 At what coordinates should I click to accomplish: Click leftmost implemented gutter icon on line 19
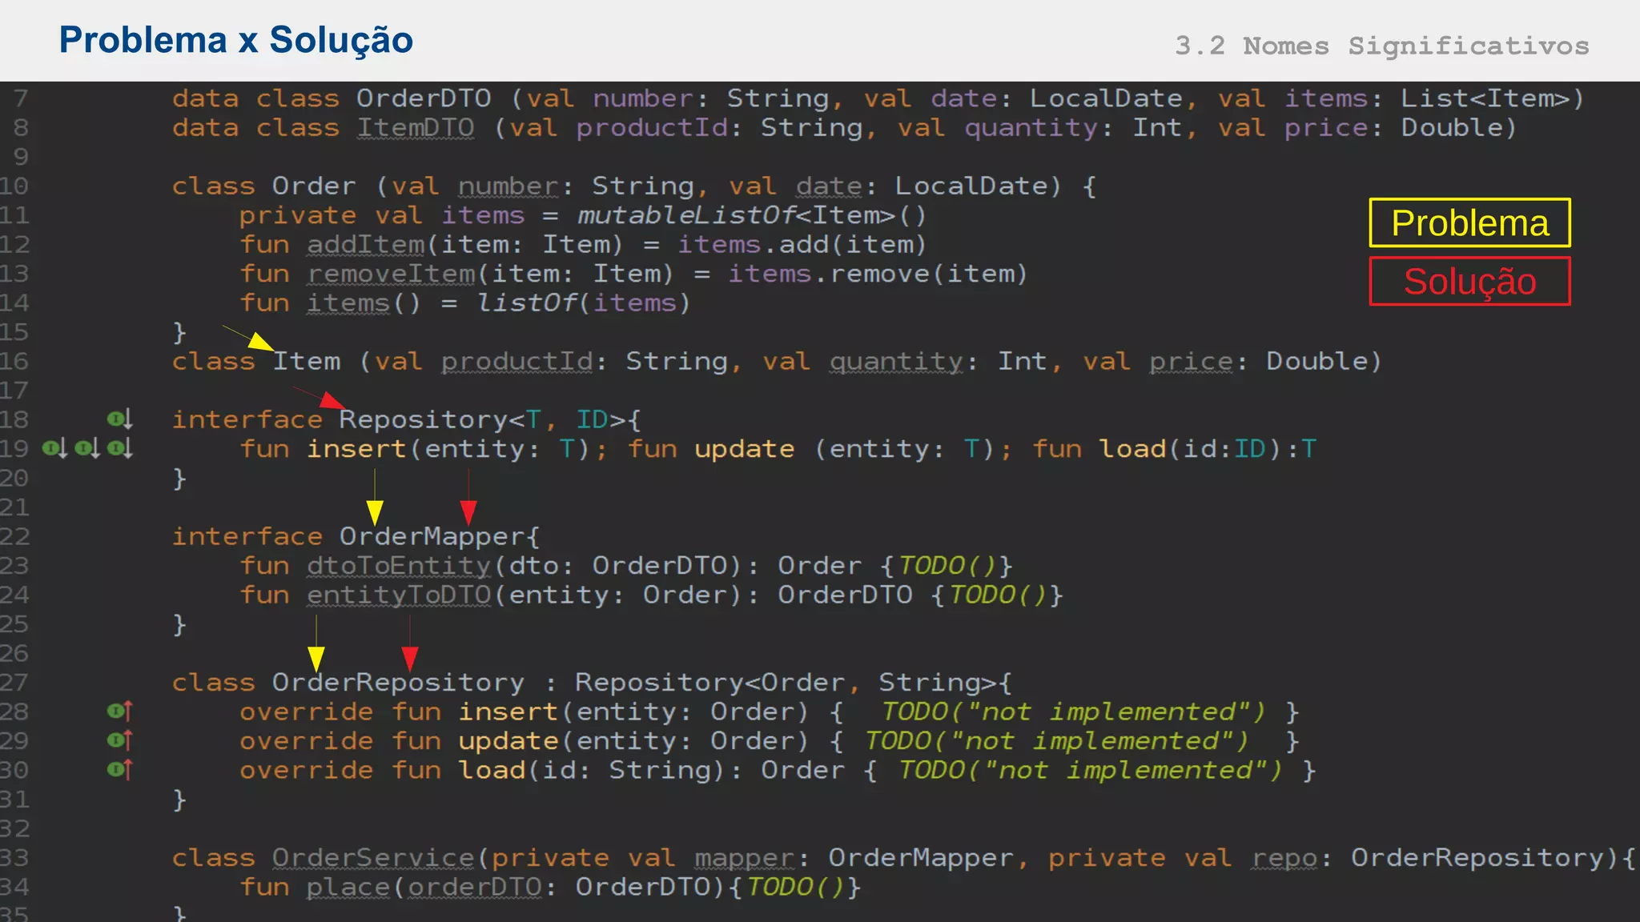[x=54, y=448]
